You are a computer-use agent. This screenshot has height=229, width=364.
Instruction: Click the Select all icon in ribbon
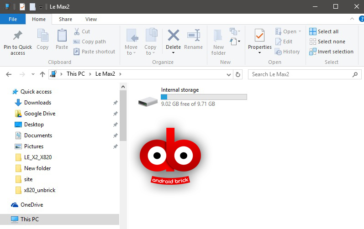pyautogui.click(x=313, y=31)
